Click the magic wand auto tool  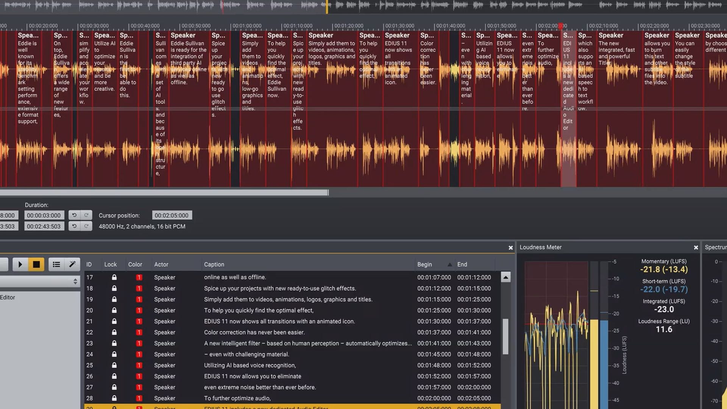point(72,264)
